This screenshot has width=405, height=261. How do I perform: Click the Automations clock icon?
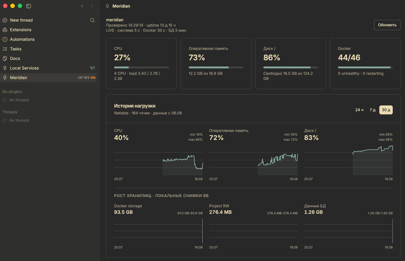pos(5,39)
